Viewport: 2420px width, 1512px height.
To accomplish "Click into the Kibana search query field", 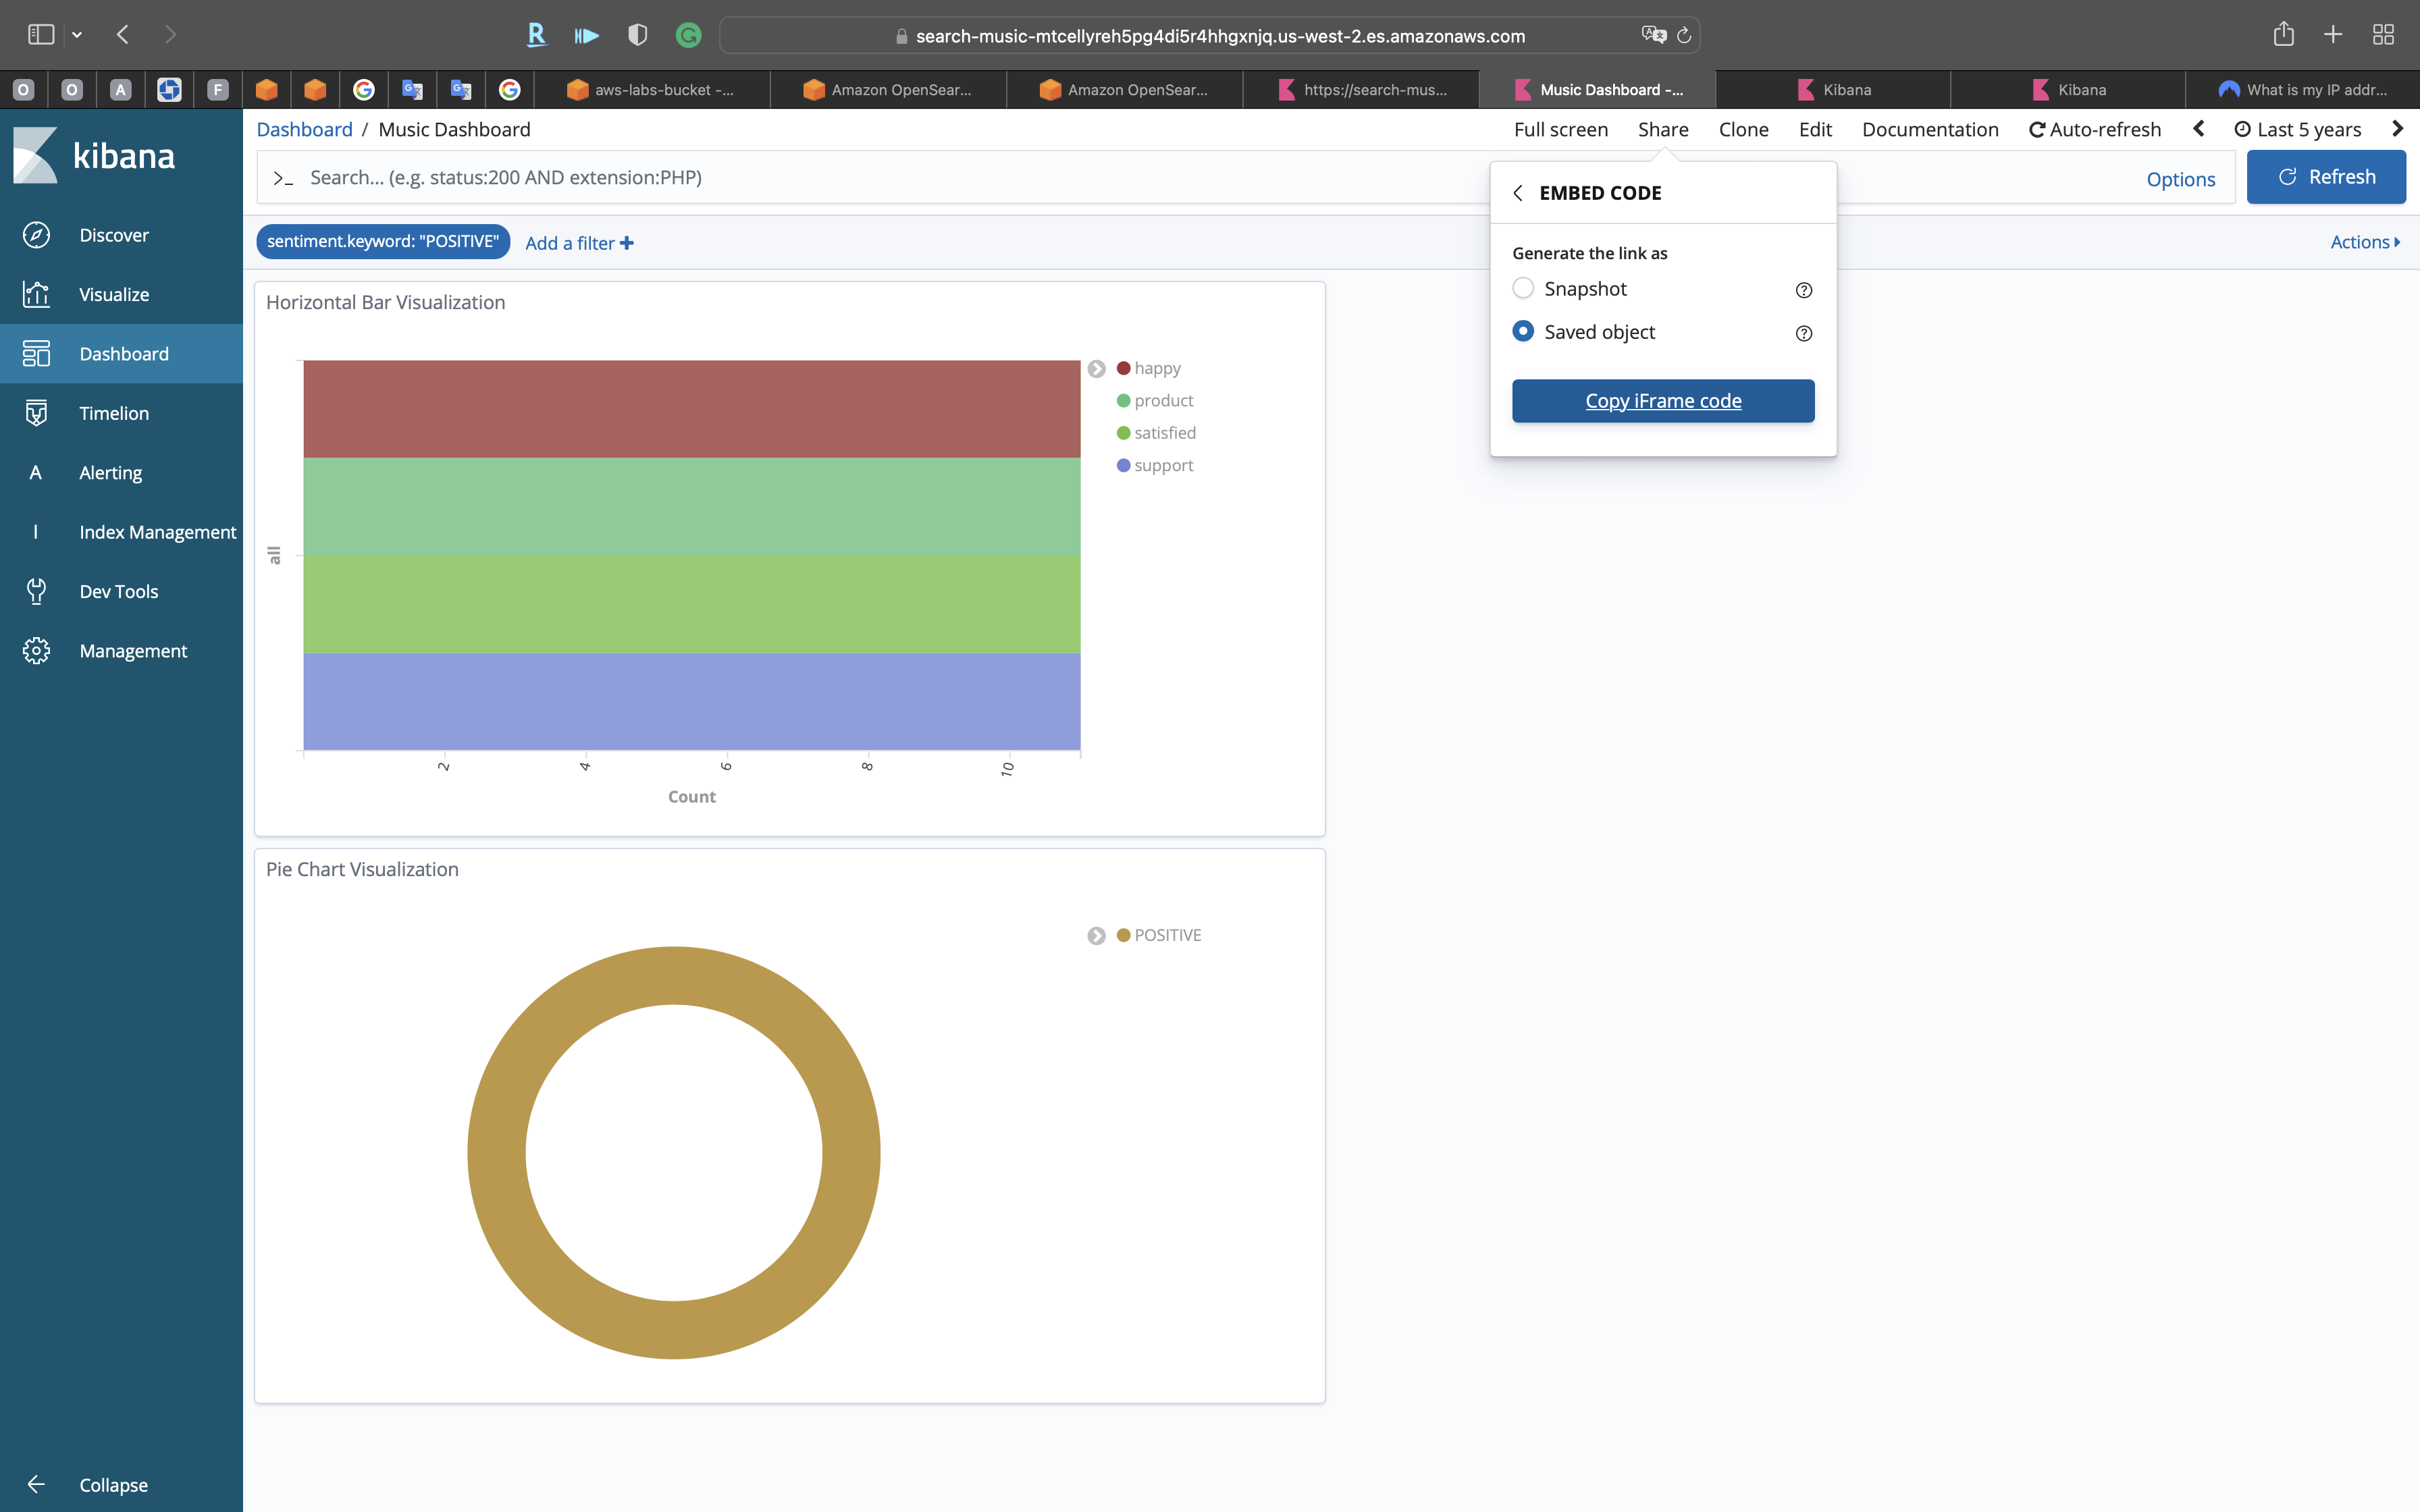I will coord(880,178).
